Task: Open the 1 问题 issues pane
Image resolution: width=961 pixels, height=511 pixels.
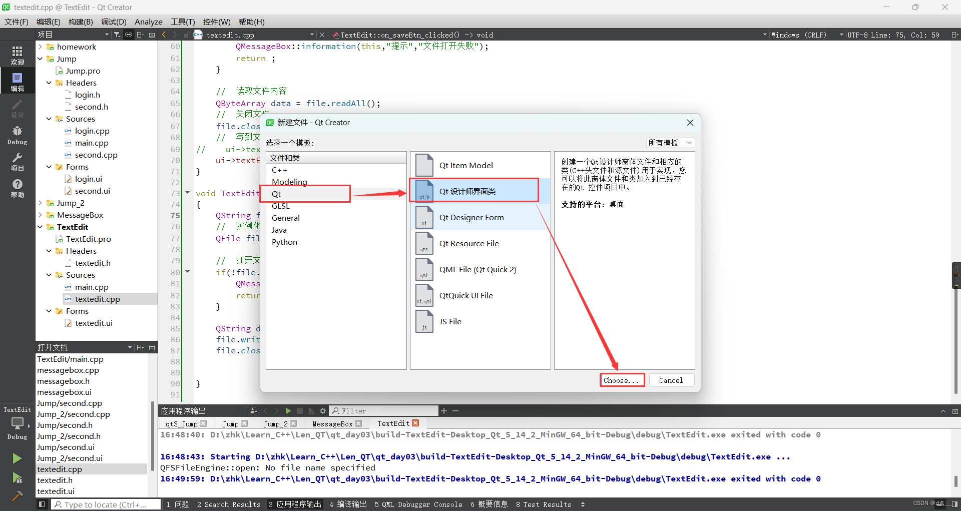Action: pos(178,504)
